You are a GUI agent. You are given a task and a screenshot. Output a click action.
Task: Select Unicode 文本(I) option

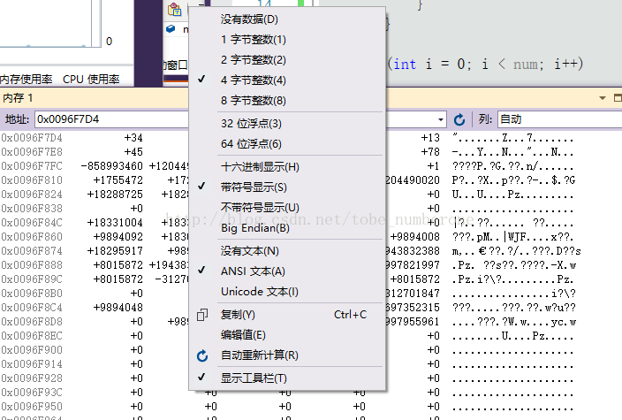285,292
